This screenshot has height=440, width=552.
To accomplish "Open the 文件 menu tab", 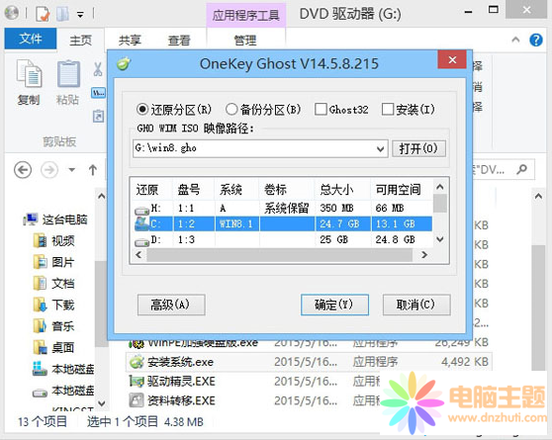I will pyautogui.click(x=31, y=39).
